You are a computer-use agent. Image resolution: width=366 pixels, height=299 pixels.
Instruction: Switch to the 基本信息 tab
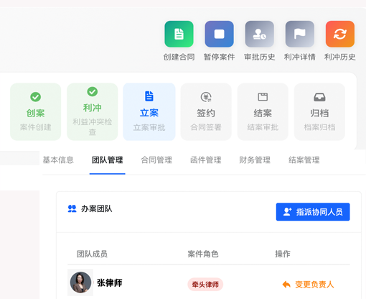pyautogui.click(x=58, y=160)
